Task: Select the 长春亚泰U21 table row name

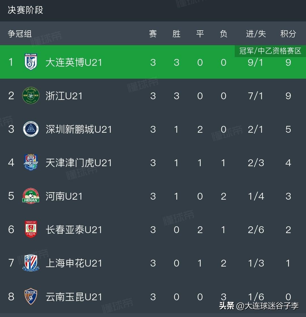Action: 74,230
